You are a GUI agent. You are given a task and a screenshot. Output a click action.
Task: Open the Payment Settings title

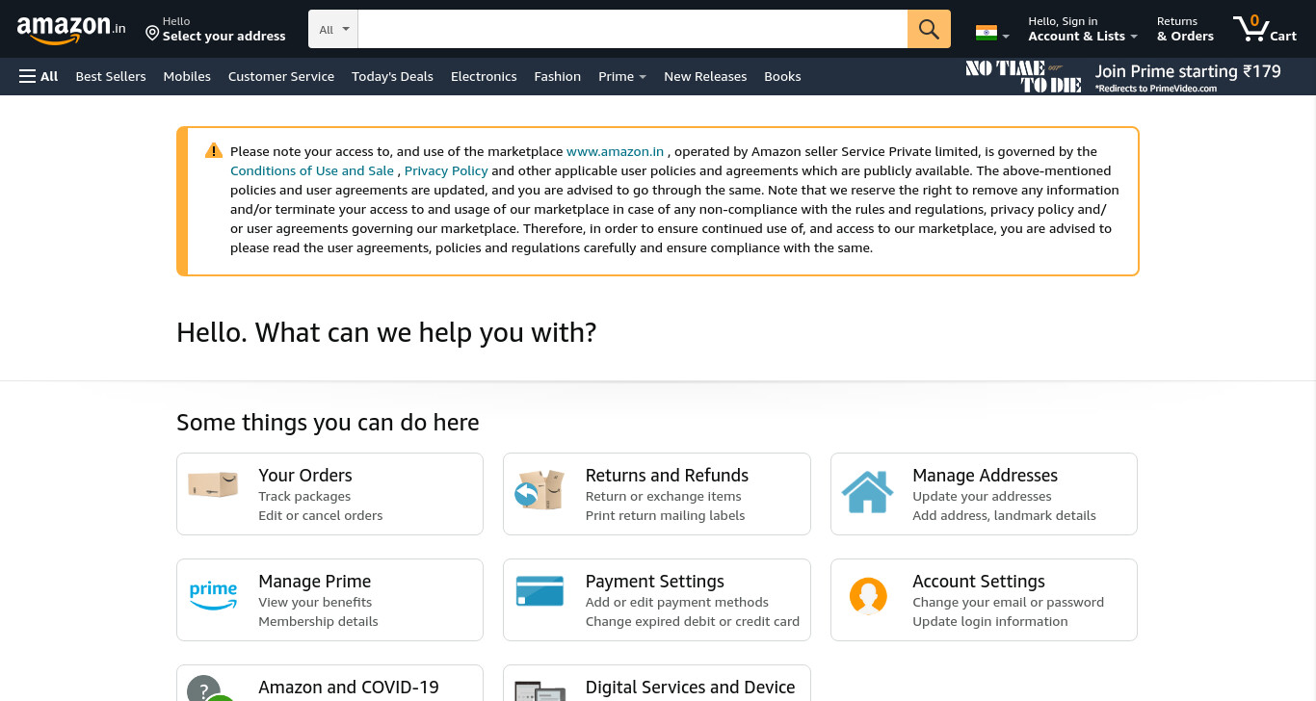655,581
